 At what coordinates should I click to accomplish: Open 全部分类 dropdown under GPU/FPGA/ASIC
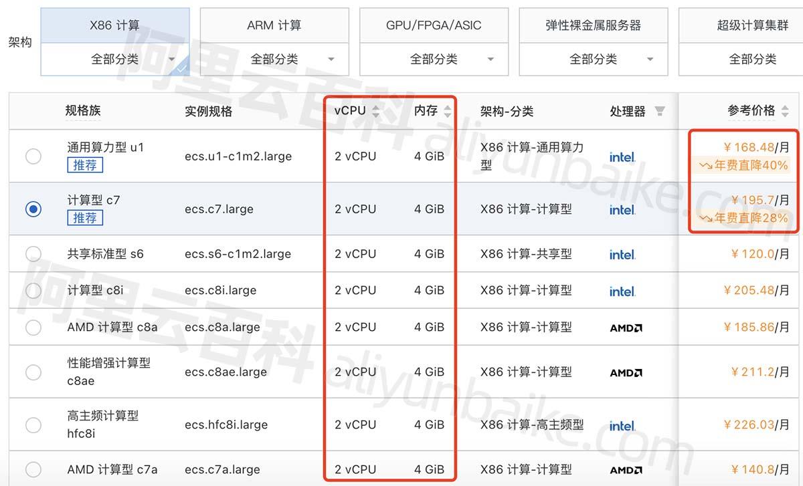coord(434,59)
